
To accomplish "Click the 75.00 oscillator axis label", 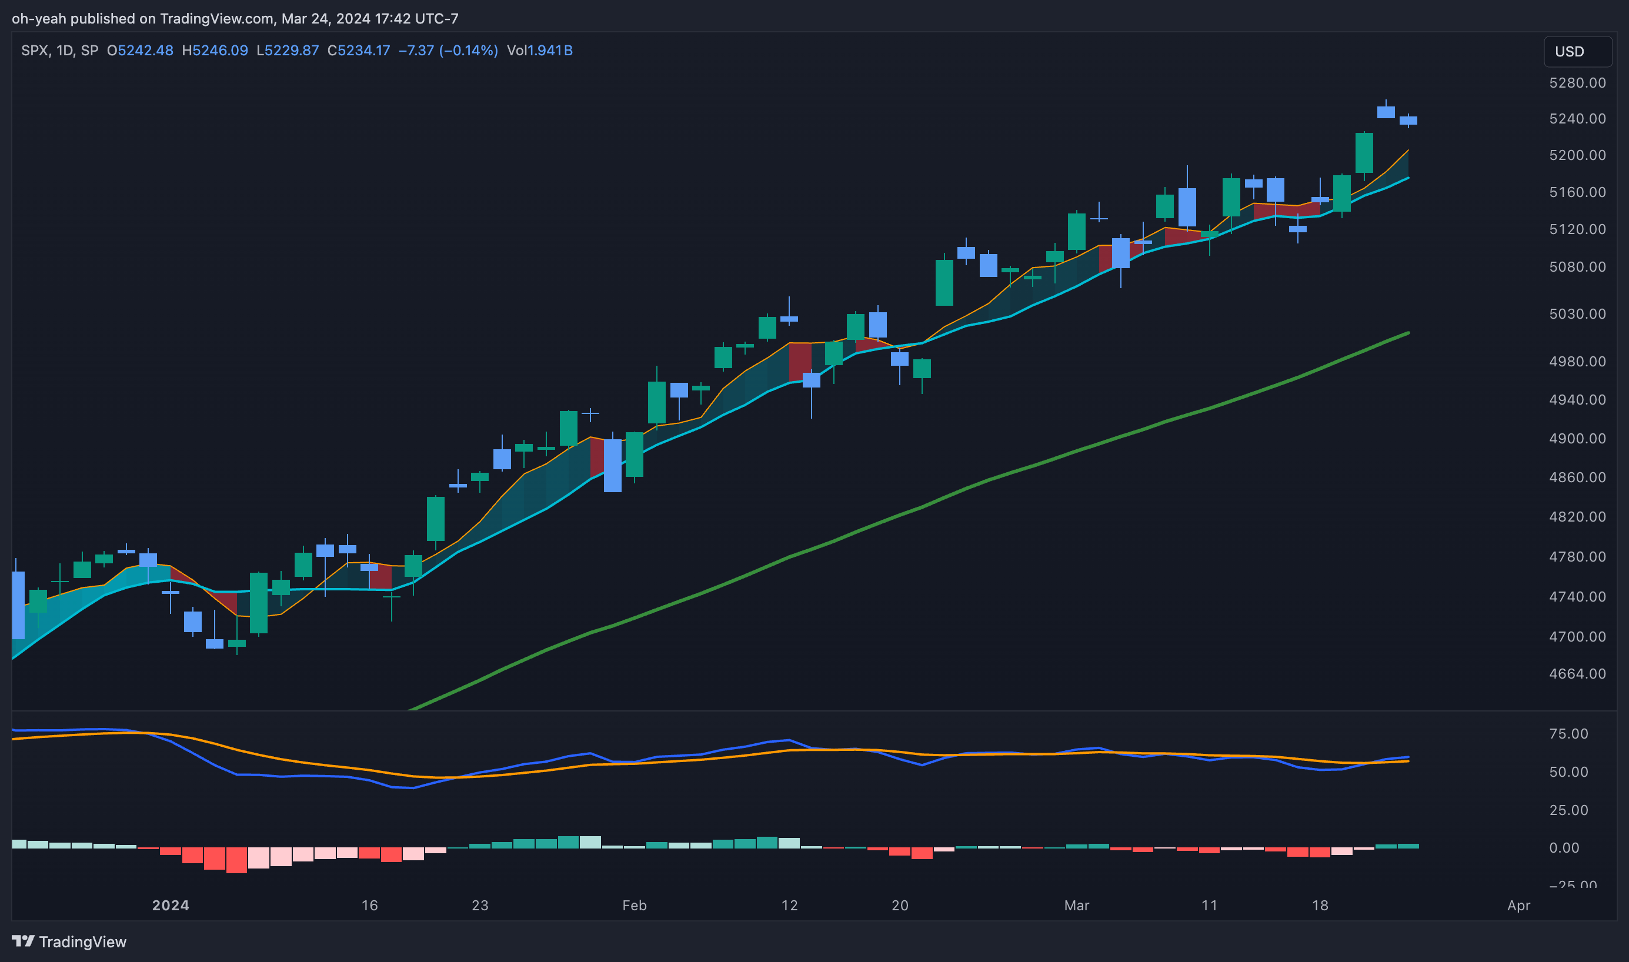I will [x=1568, y=734].
